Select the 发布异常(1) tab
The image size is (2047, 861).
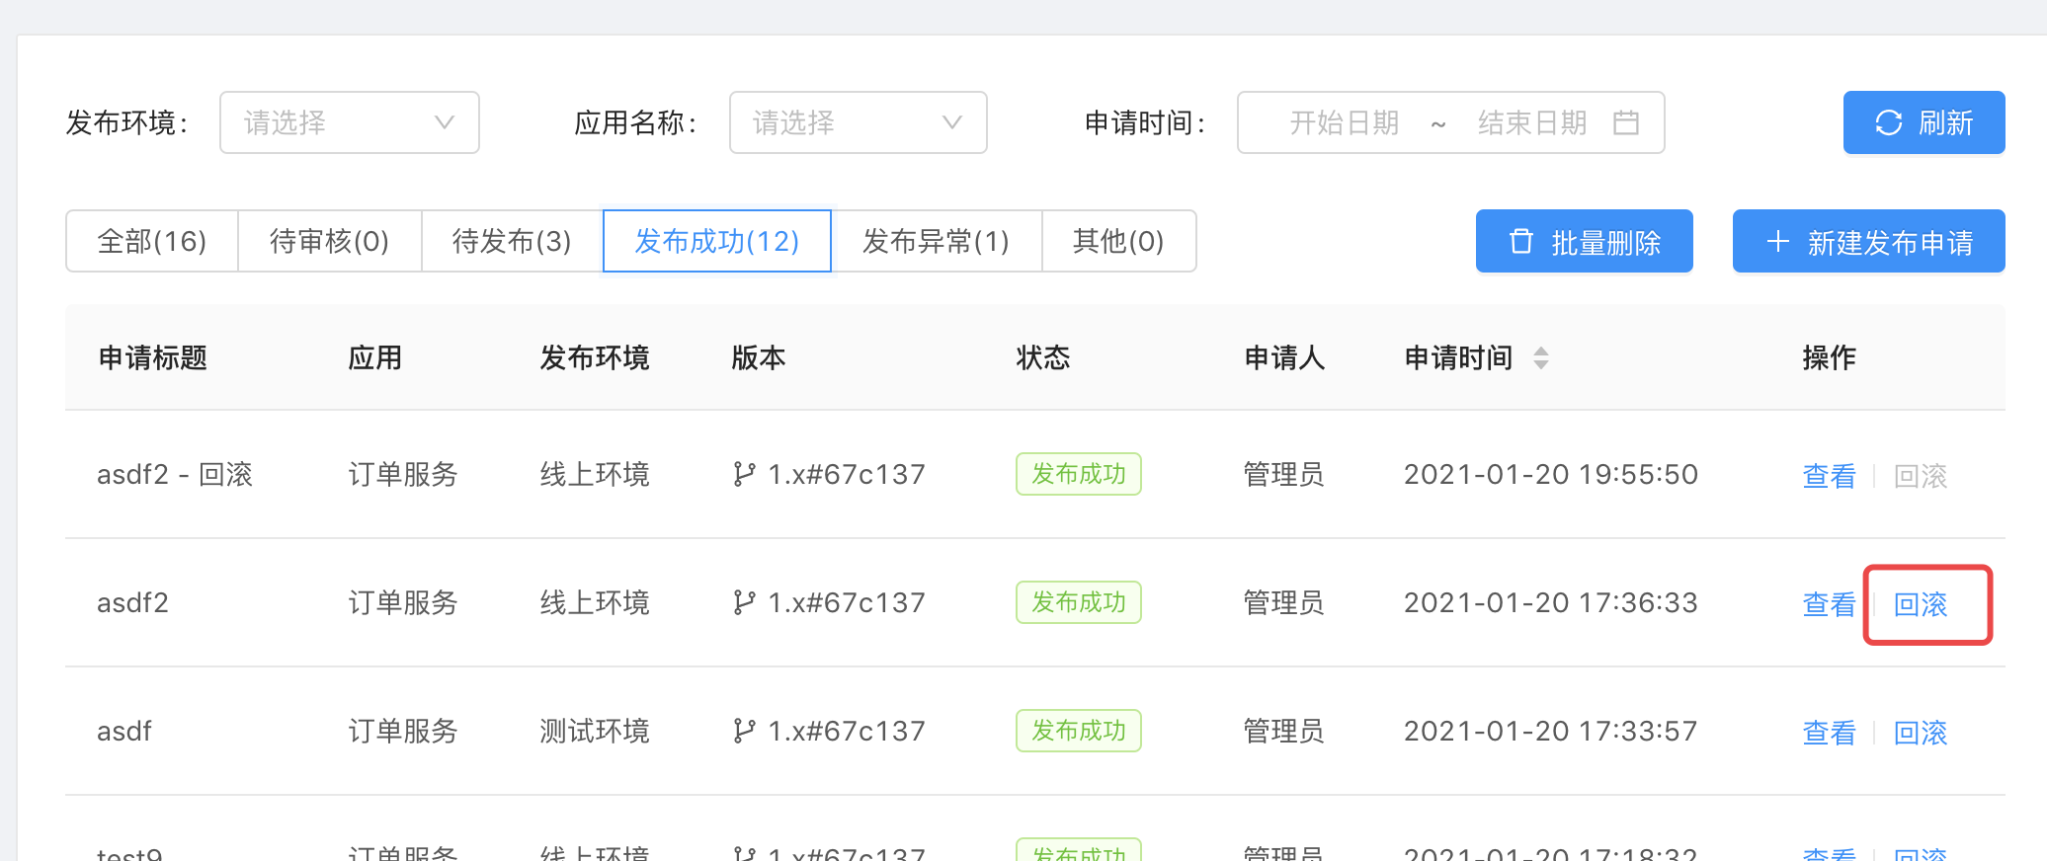pyautogui.click(x=937, y=241)
